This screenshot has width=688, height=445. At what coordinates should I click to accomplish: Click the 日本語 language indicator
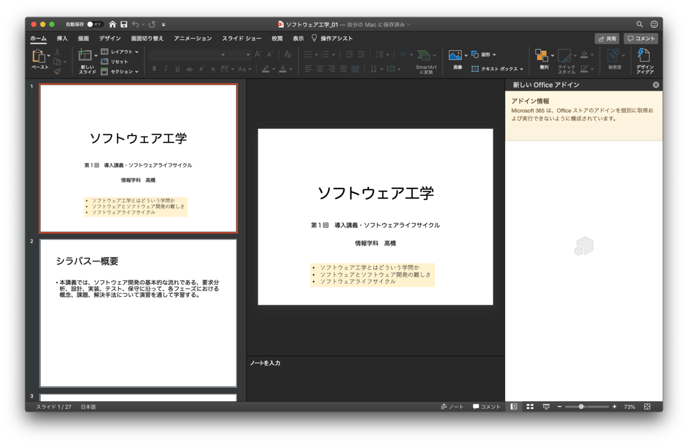coord(88,407)
